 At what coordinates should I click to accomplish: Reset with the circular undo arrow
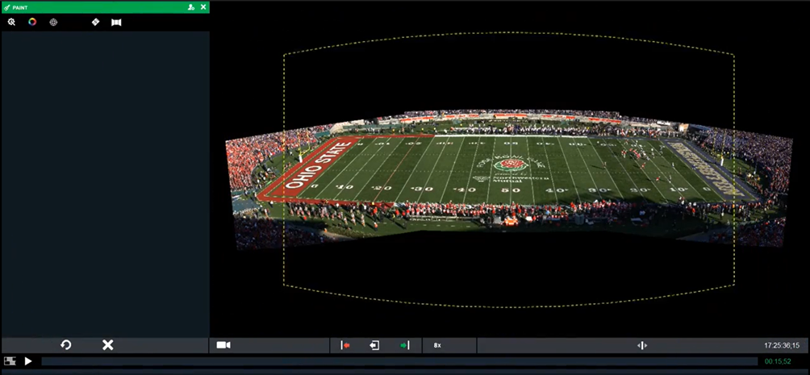[65, 345]
